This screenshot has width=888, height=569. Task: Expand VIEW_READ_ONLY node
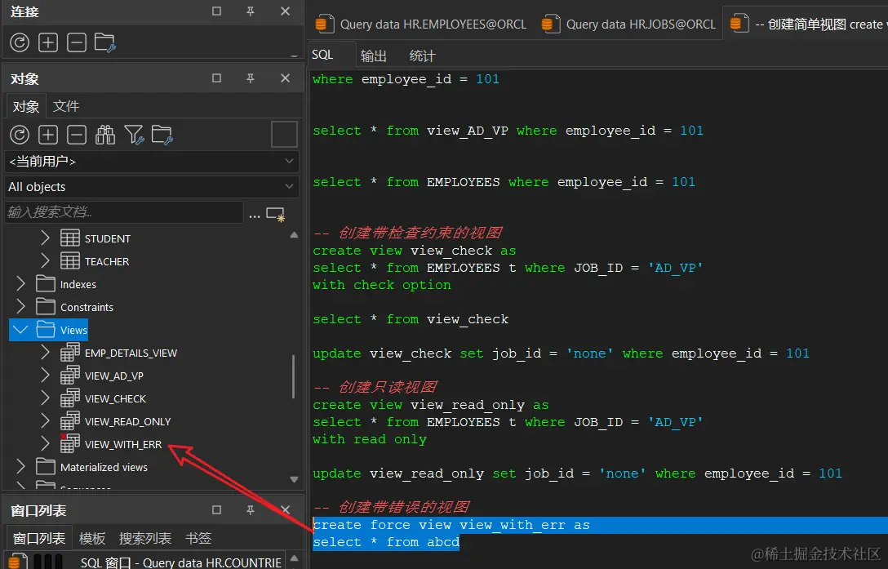(46, 421)
